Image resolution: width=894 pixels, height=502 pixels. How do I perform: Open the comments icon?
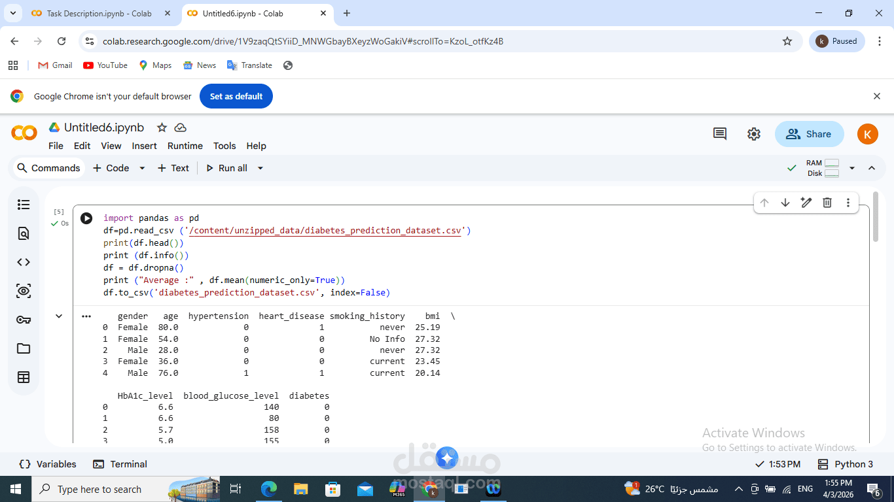point(719,133)
